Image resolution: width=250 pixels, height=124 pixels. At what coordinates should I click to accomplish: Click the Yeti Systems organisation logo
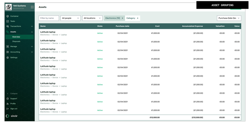pos(8,7)
